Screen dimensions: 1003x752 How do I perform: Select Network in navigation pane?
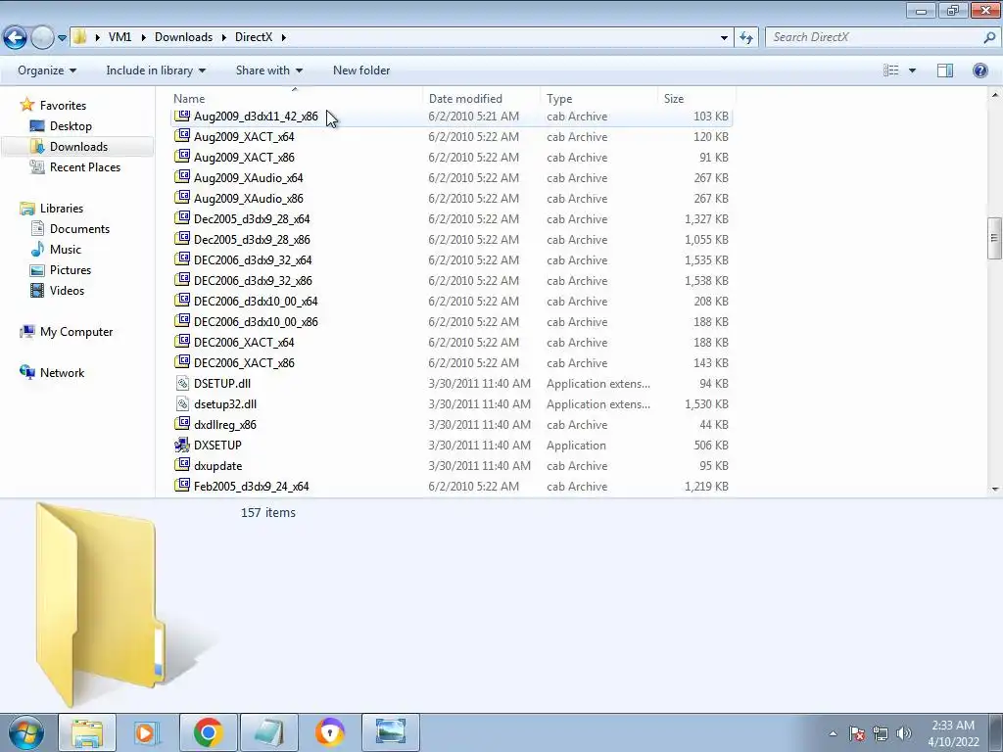[x=62, y=373]
